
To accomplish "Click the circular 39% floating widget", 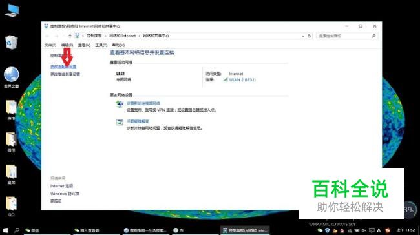I will coord(410,210).
